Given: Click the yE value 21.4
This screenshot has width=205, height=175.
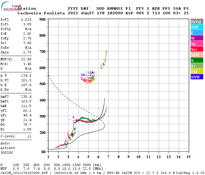Looking at the screenshot, I should click(x=27, y=120).
